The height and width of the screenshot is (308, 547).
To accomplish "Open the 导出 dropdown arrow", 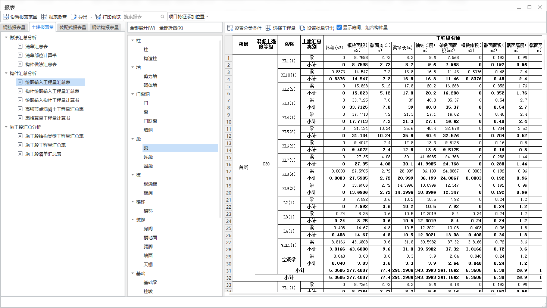I will (91, 17).
